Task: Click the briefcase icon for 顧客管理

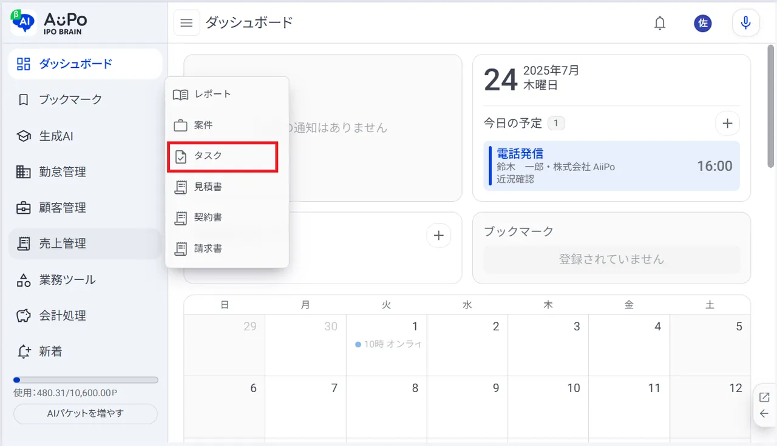Action: pos(23,208)
